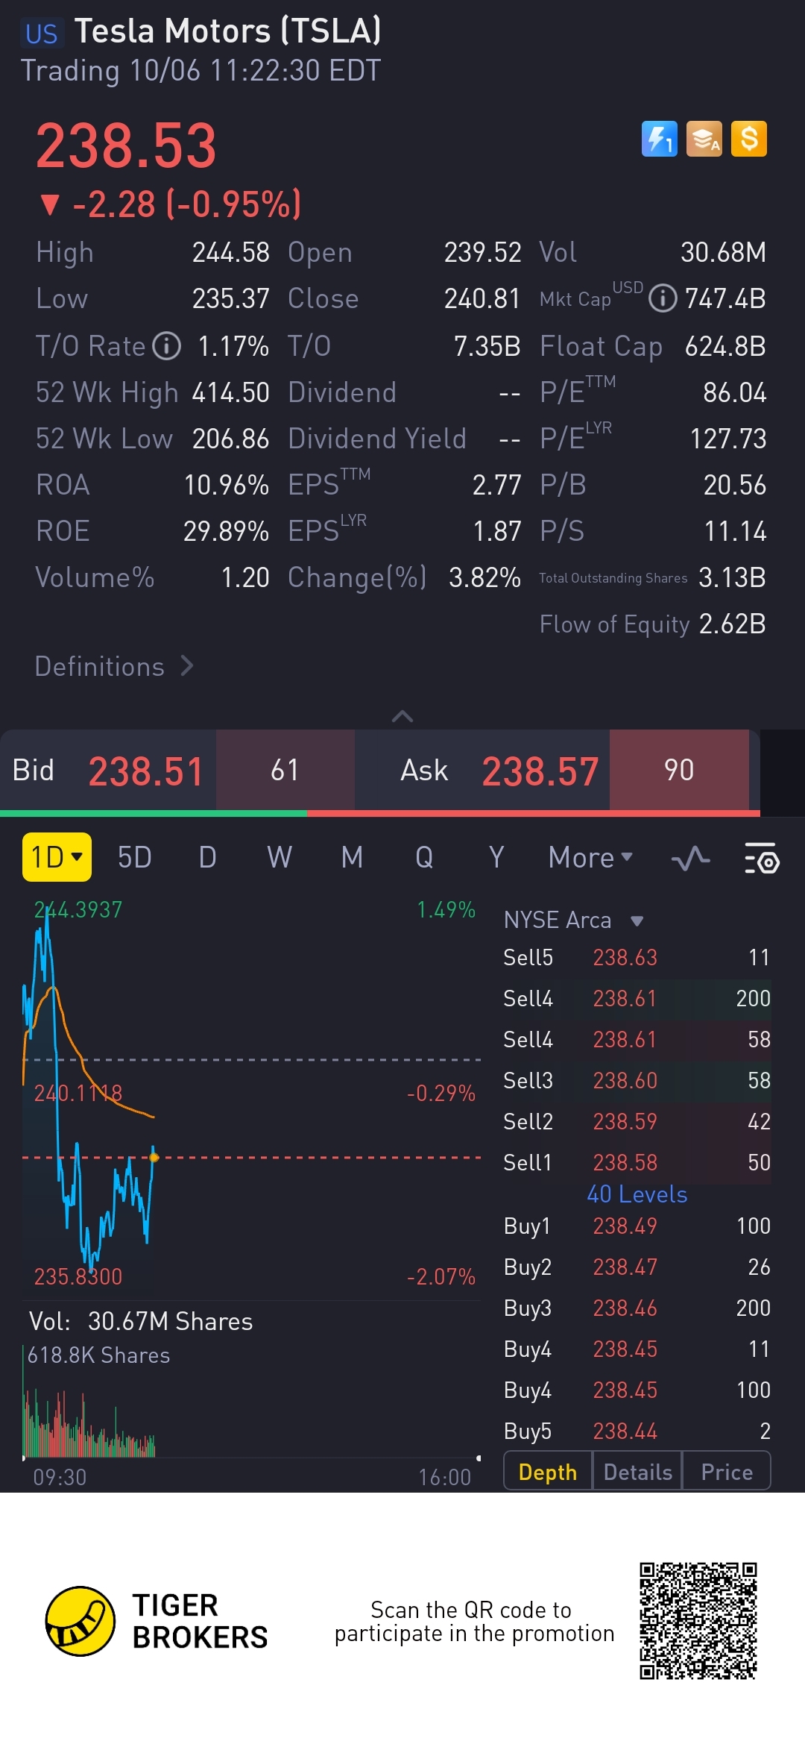Select the Buy1 row at 238.49
The height and width of the screenshot is (1750, 805).
pos(637,1226)
